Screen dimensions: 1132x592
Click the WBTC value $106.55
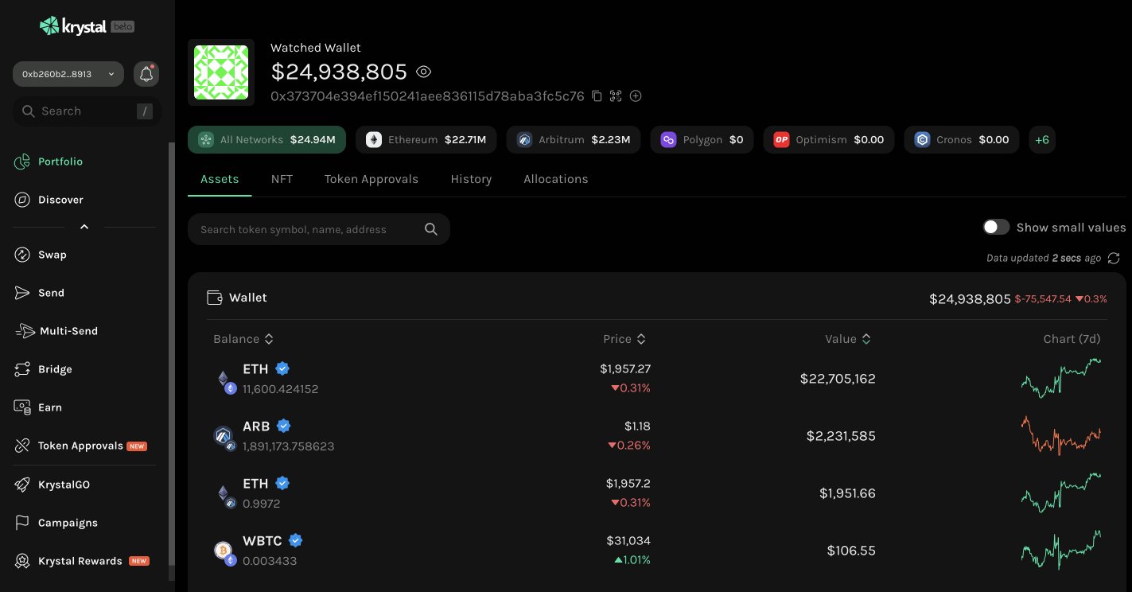pyautogui.click(x=851, y=551)
